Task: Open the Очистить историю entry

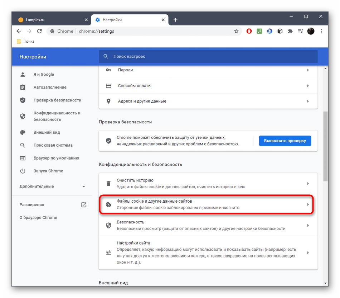Action: (x=208, y=184)
